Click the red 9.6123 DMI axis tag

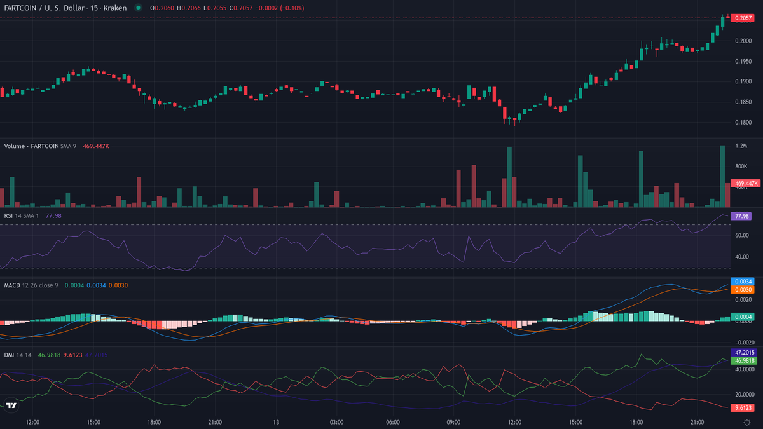click(x=743, y=407)
